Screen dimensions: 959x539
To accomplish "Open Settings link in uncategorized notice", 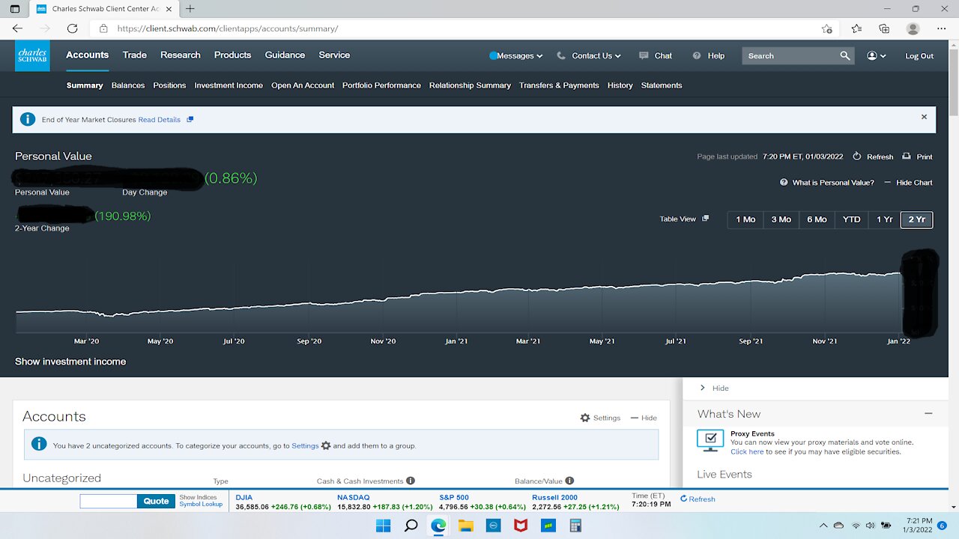I will click(305, 445).
